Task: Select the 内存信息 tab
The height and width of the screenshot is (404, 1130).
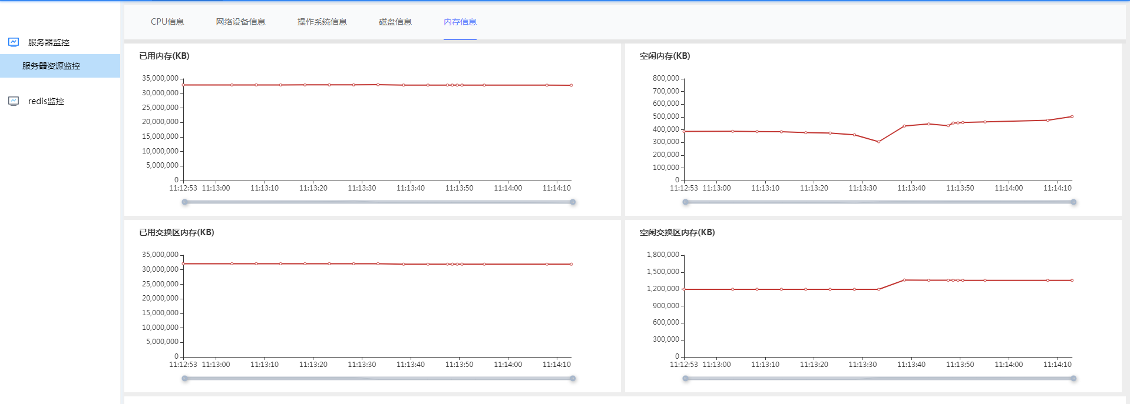Action: click(460, 22)
